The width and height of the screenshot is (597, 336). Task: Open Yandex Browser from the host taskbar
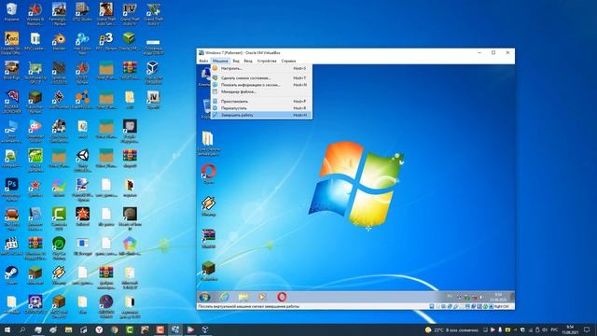(x=99, y=329)
